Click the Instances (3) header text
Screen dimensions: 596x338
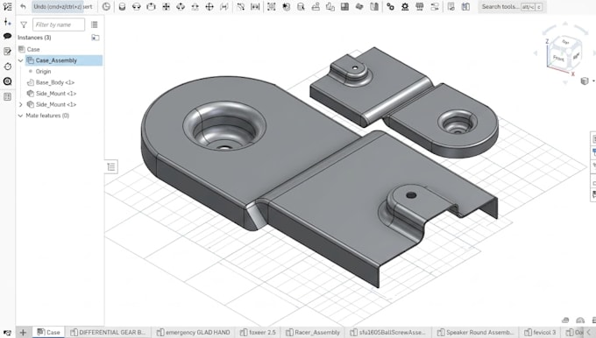(34, 38)
